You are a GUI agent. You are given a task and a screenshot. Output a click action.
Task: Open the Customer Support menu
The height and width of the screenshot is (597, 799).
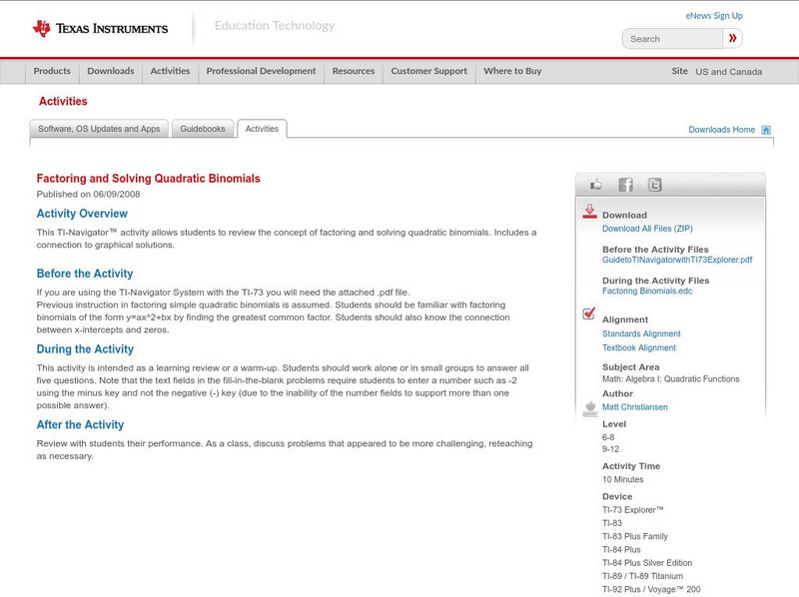pyautogui.click(x=429, y=71)
